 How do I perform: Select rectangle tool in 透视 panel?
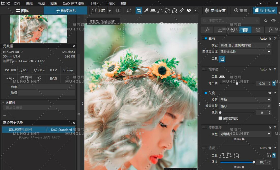(229, 155)
